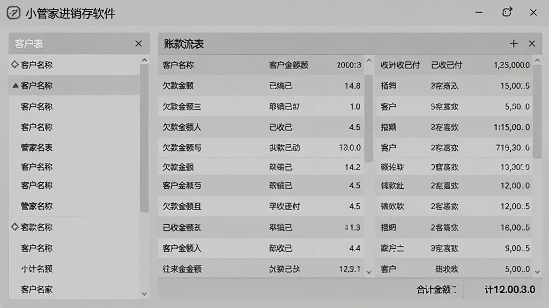This screenshot has width=549, height=308.
Task: Select the 管家名表 tree item
Action: click(x=37, y=148)
